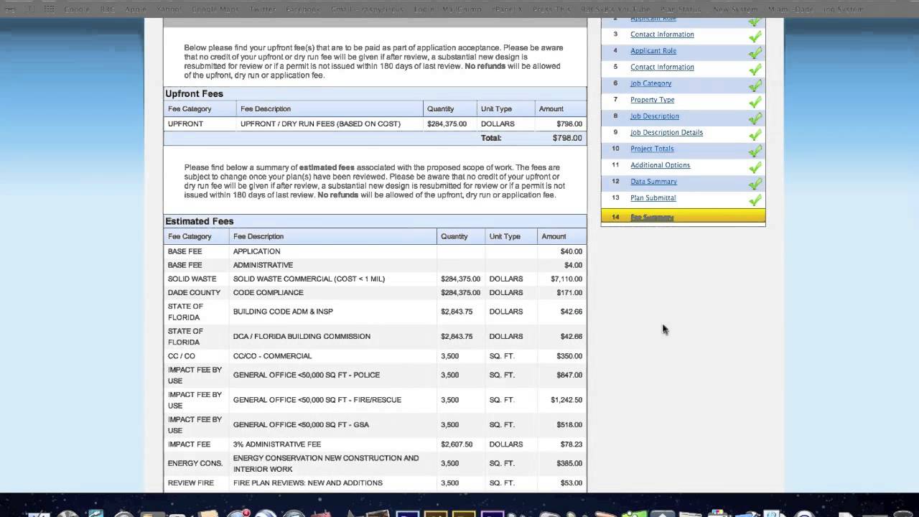This screenshot has height=517, width=919.
Task: Click 'FIRE PLAN REVIEWS: NEW AND ADDITIONS' row
Action: (375, 483)
